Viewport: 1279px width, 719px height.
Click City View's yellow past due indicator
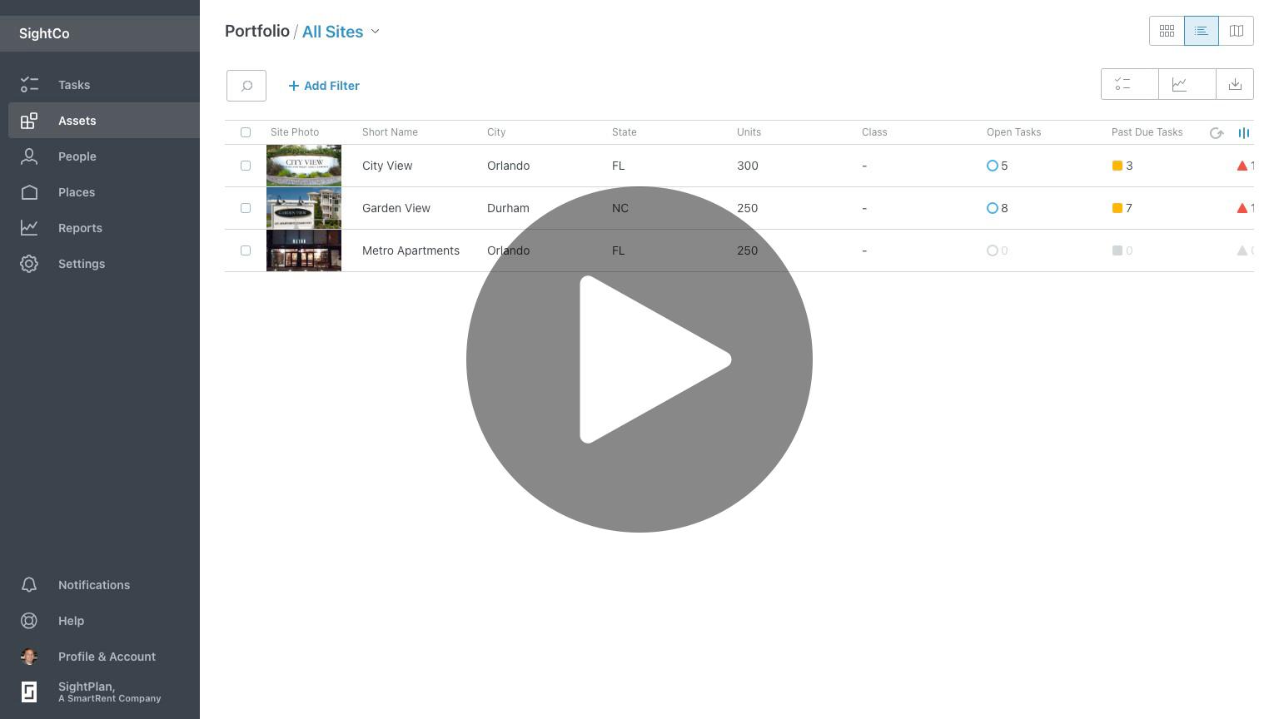[1117, 166]
